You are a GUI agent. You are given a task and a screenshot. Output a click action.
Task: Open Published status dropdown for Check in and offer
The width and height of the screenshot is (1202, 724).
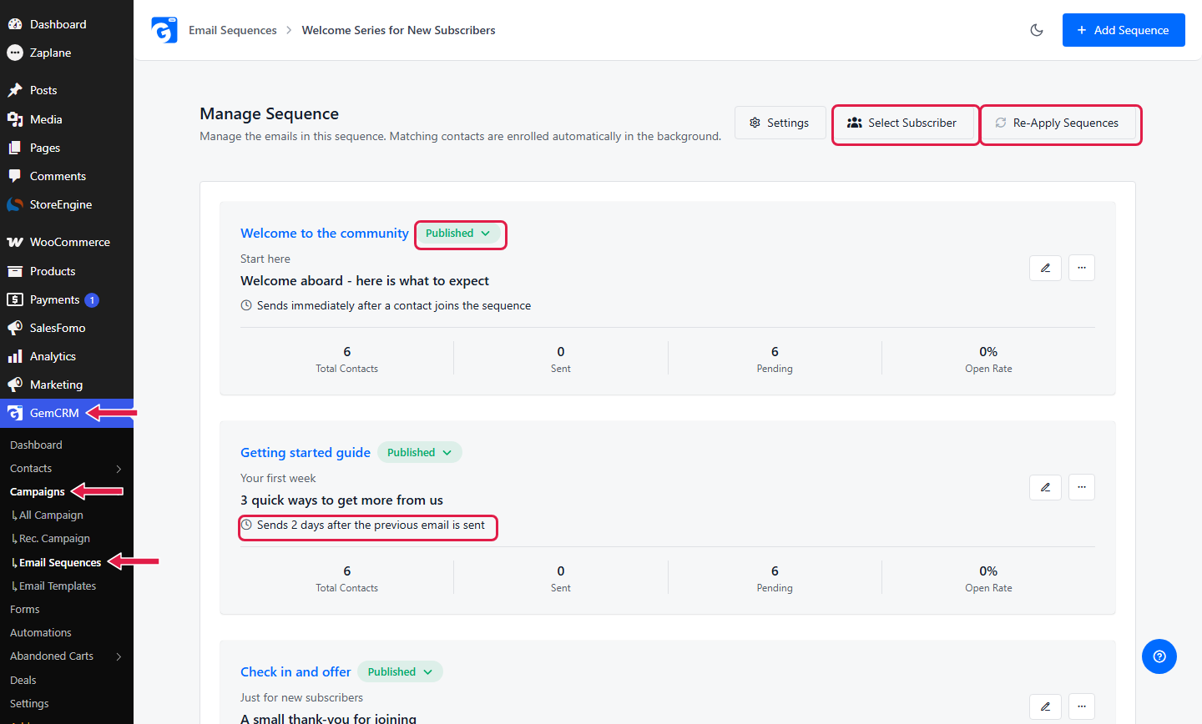[401, 672]
